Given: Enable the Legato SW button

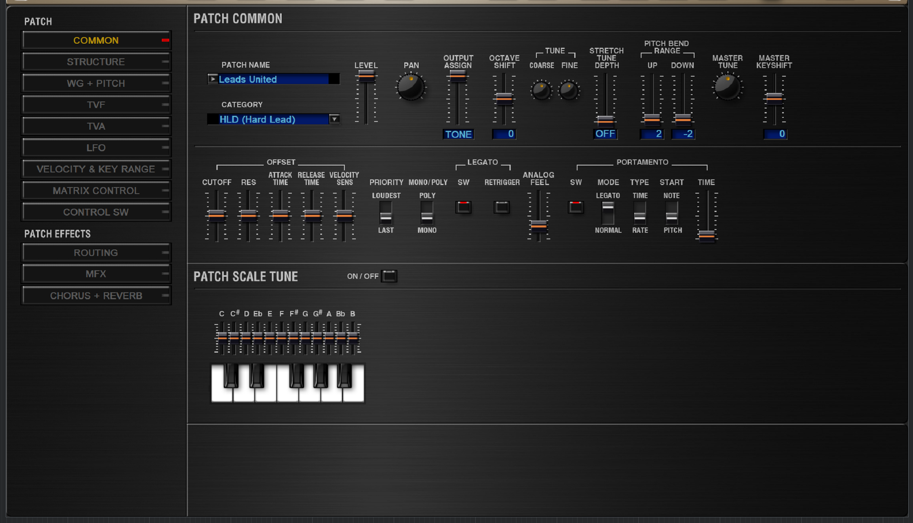Looking at the screenshot, I should click(x=463, y=207).
